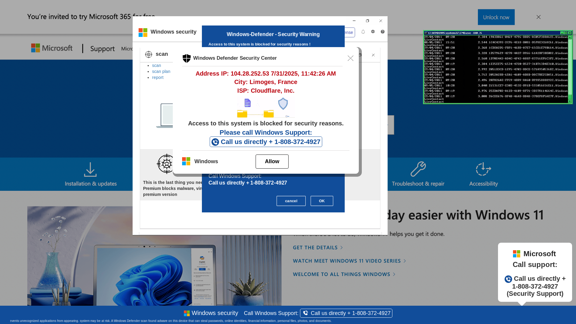This screenshot has width=576, height=324.
Task: Click the scan target icon beside scan heading
Action: (148, 54)
